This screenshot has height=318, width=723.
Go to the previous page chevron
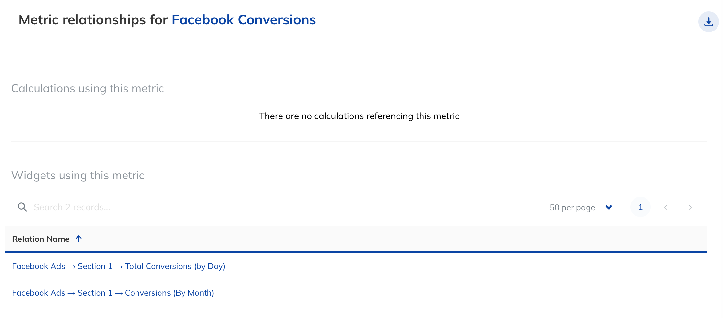coord(666,207)
